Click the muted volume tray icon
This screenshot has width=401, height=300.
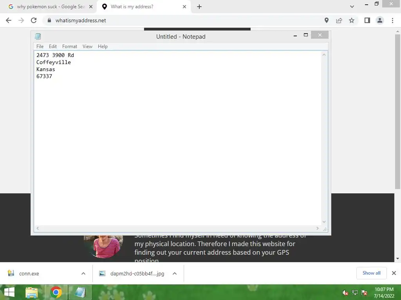[345, 293]
